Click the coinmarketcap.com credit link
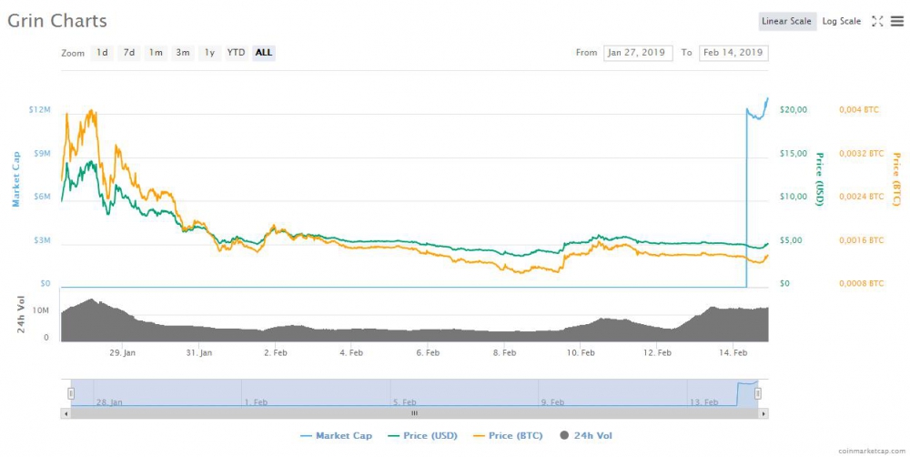910x457 pixels. click(872, 451)
